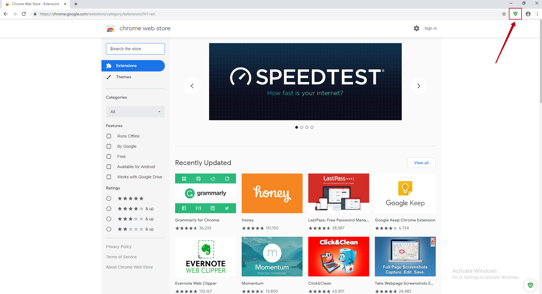The height and width of the screenshot is (294, 542).
Task: Click the Search the store field
Action: click(x=135, y=48)
